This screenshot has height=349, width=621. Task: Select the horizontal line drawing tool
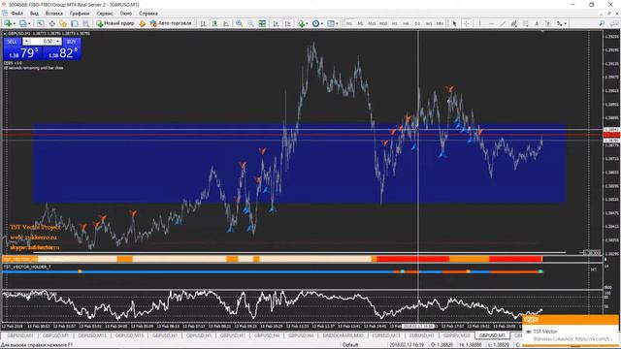click(x=492, y=23)
